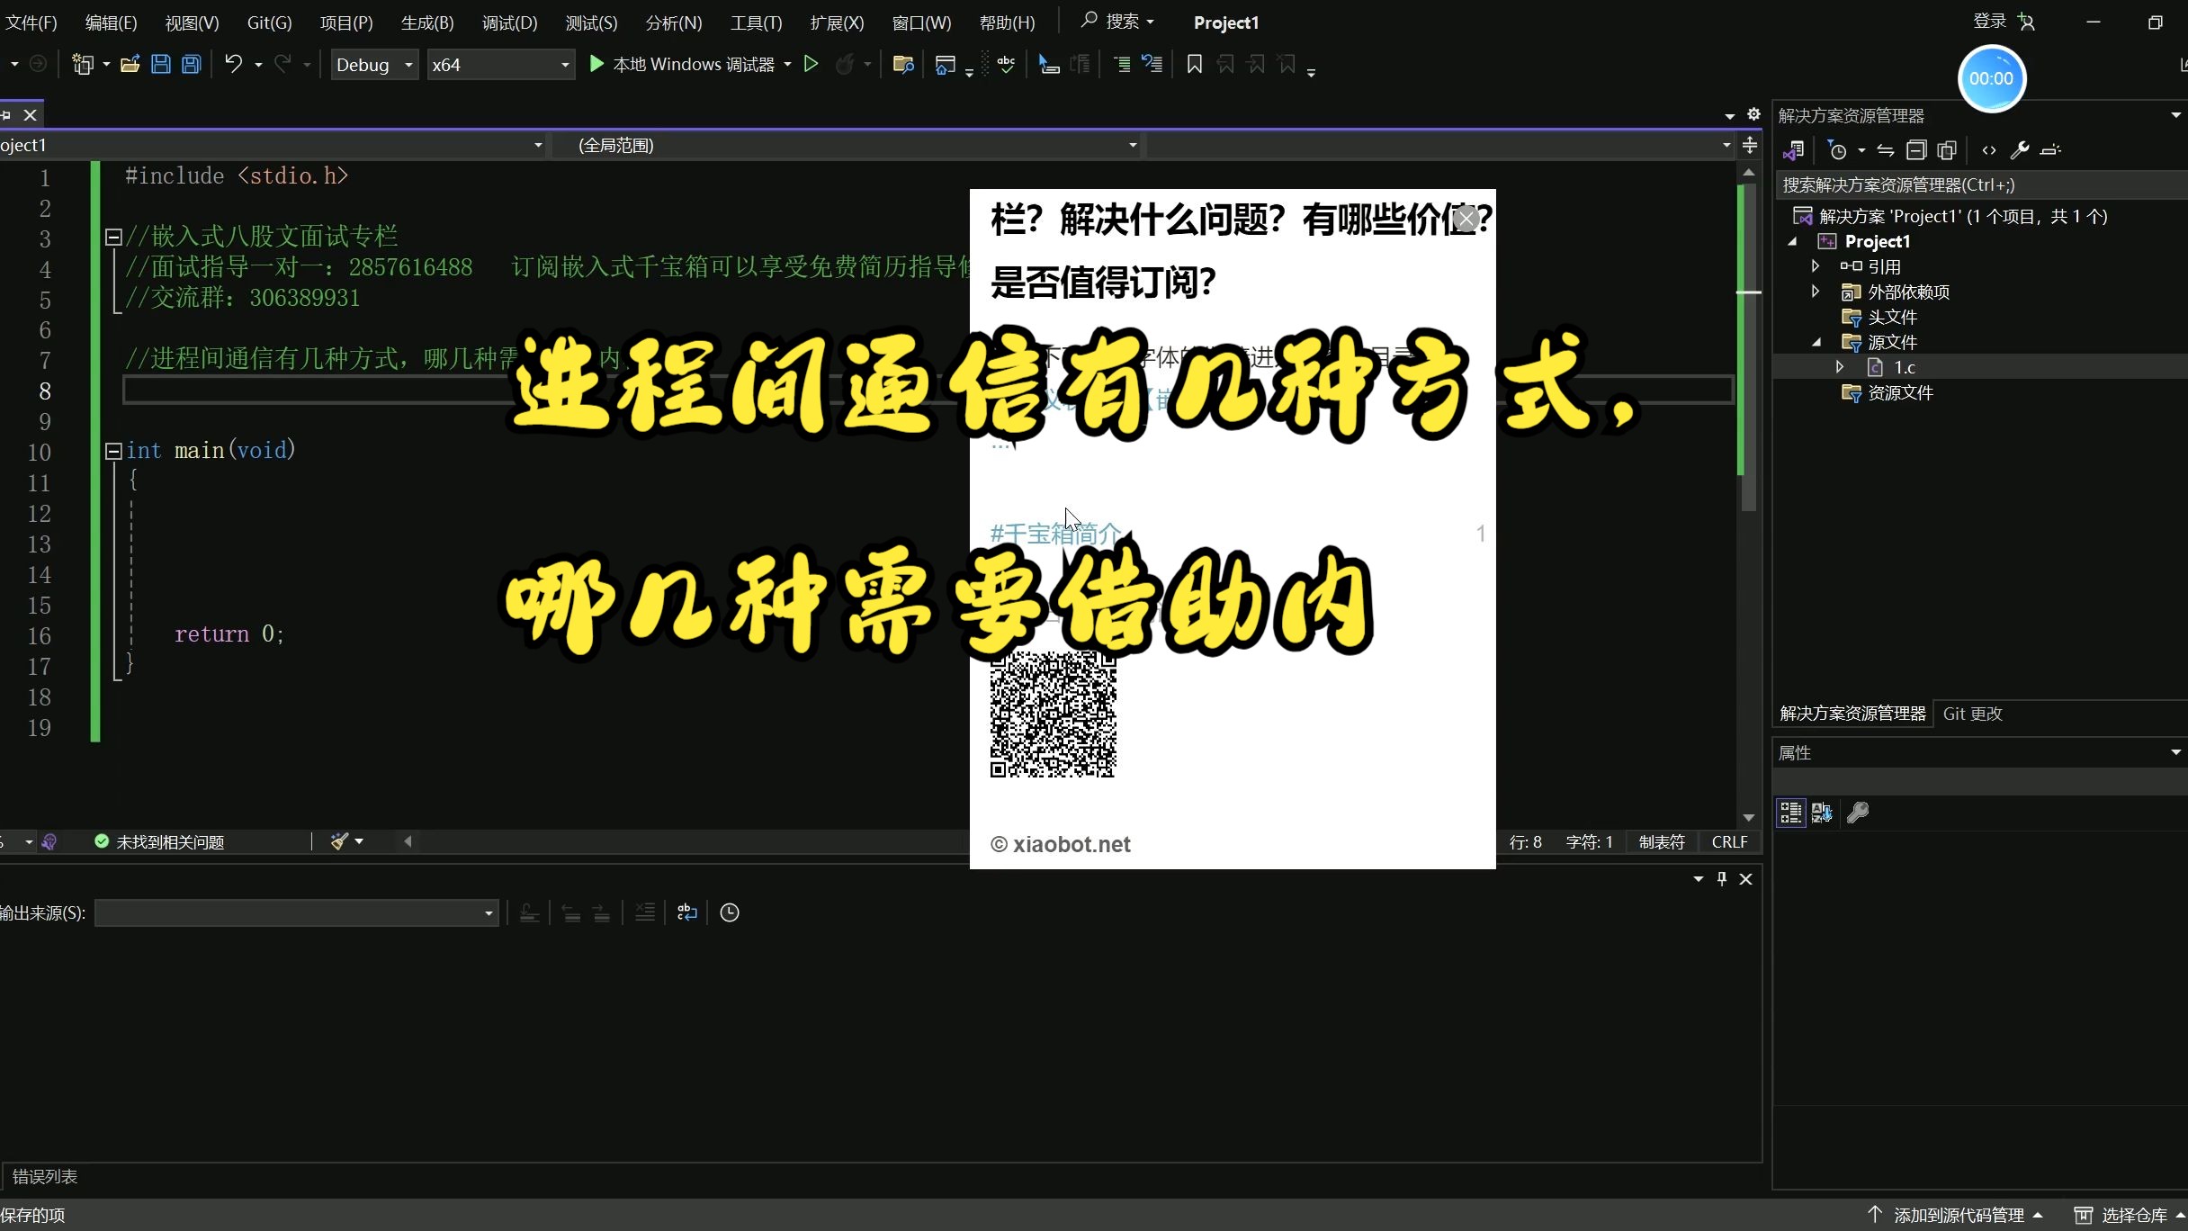Open the x64 platform dropdown
The width and height of the screenshot is (2188, 1231).
click(500, 65)
